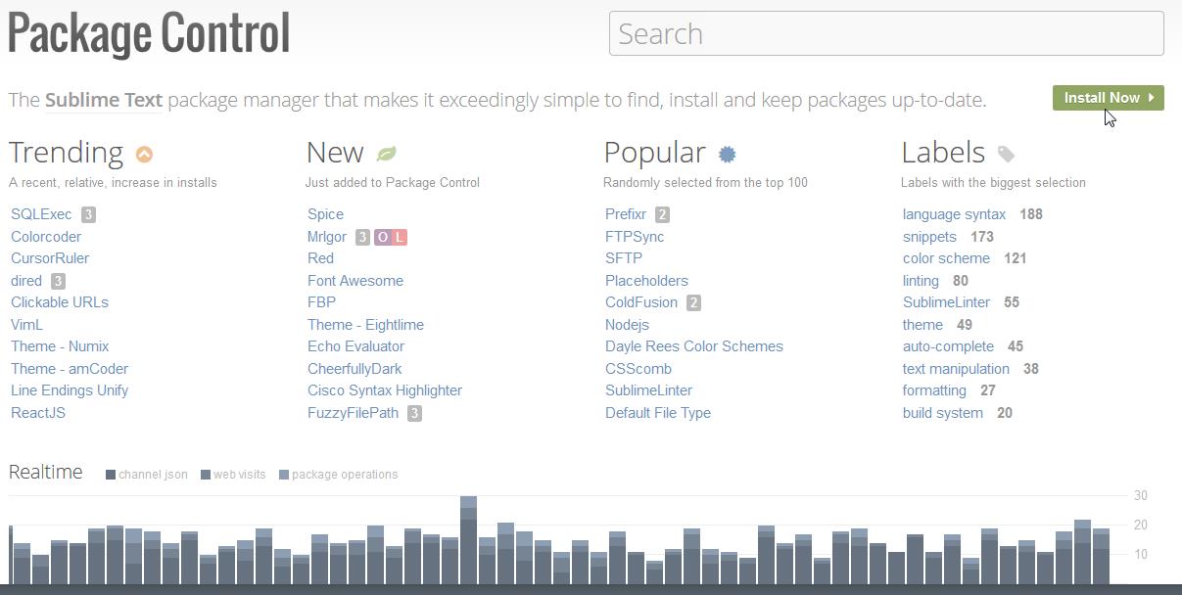This screenshot has width=1182, height=595.
Task: Click the channel json legend square
Action: pos(111,475)
